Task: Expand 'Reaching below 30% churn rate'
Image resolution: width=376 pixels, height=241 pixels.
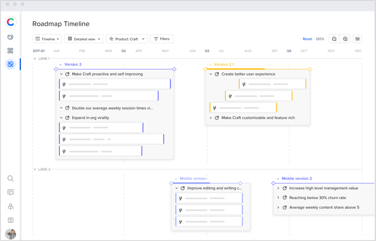Action: (x=278, y=198)
